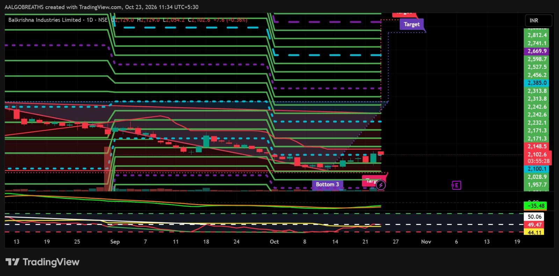The height and width of the screenshot is (276, 559).
Task: Open the INR currency selector
Action: [538, 21]
